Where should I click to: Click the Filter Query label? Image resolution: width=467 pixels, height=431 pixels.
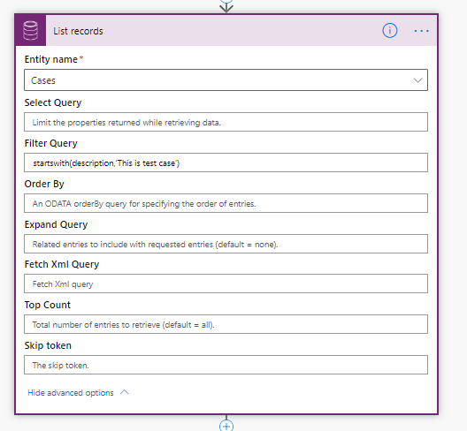pyautogui.click(x=51, y=143)
